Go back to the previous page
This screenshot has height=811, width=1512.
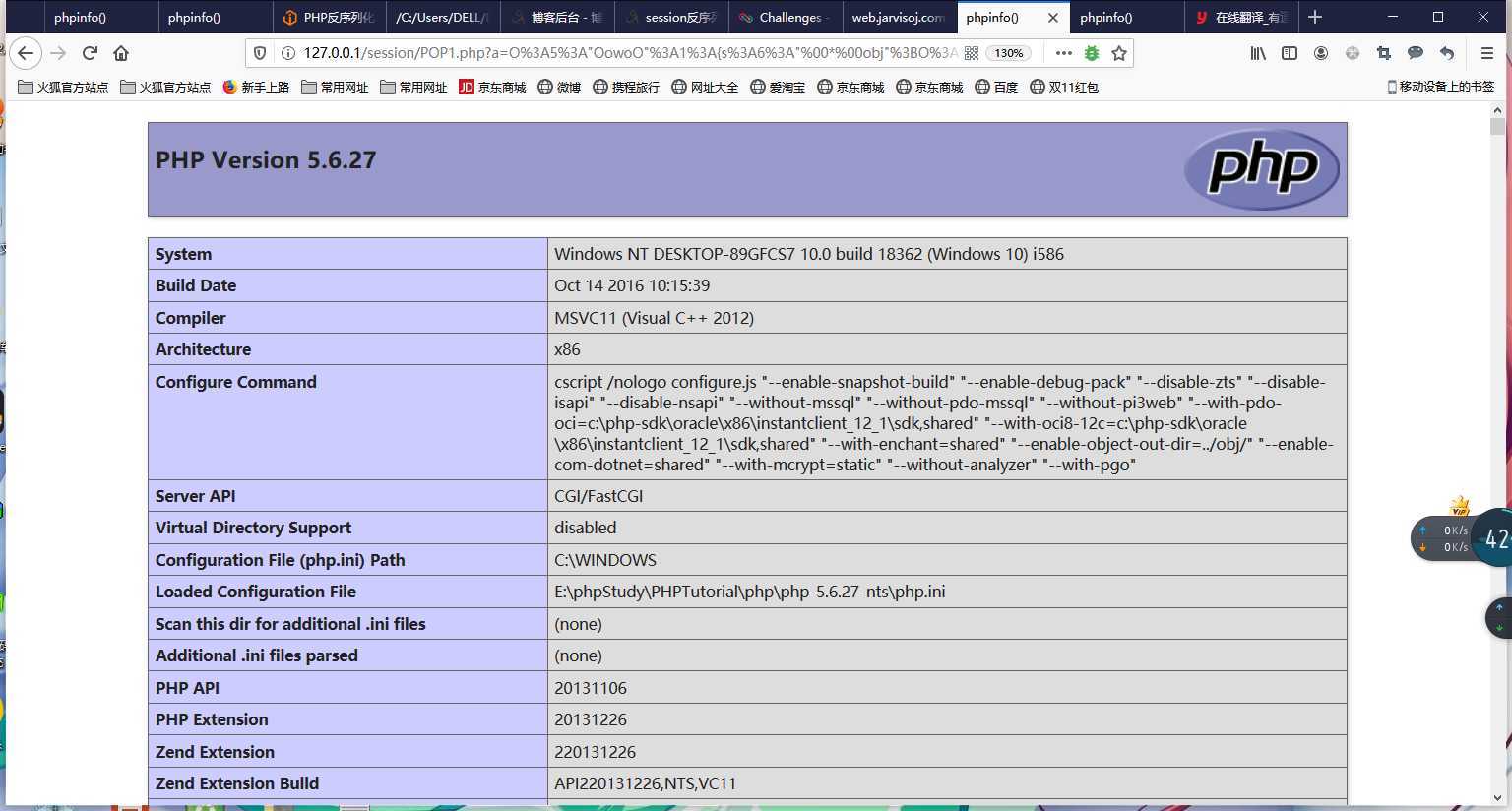26,53
